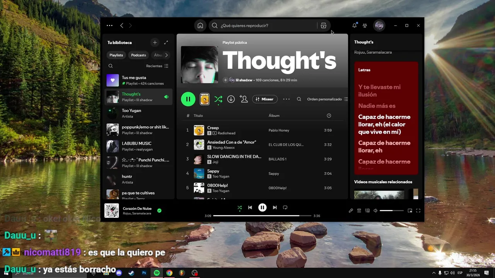Open the play queue

pos(359,211)
